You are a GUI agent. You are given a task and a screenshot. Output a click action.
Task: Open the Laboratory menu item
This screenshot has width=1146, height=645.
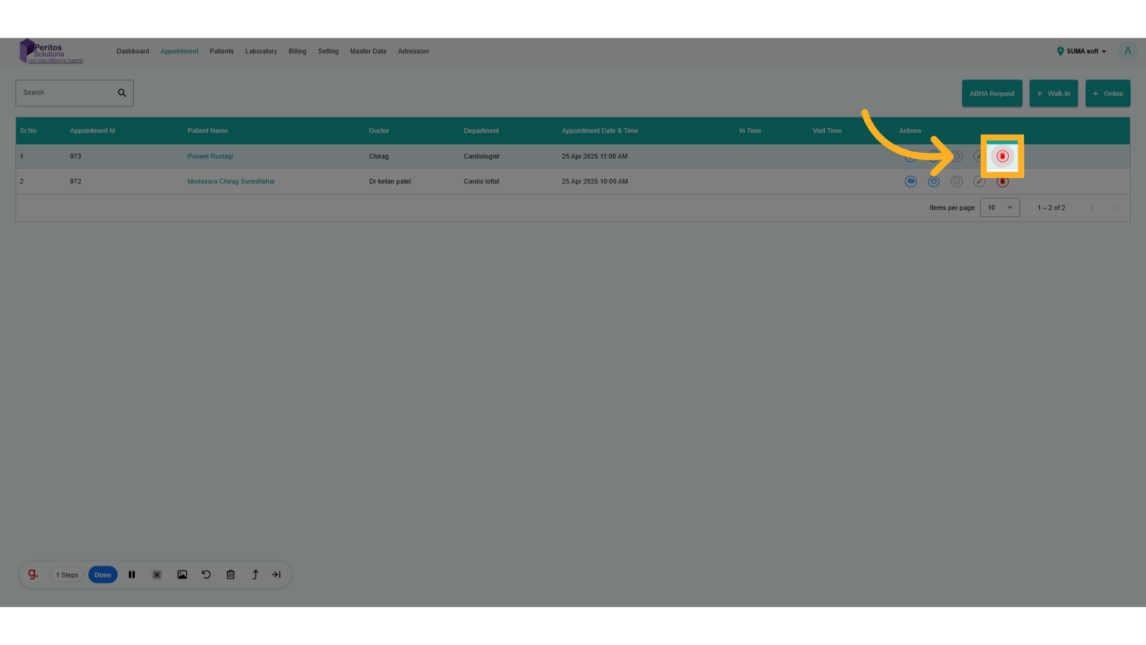[261, 51]
